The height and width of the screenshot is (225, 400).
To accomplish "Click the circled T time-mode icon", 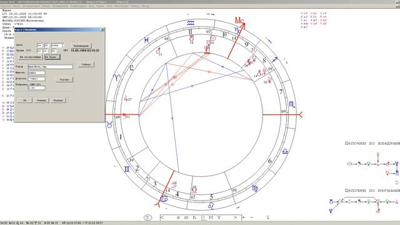I will click(x=147, y=217).
